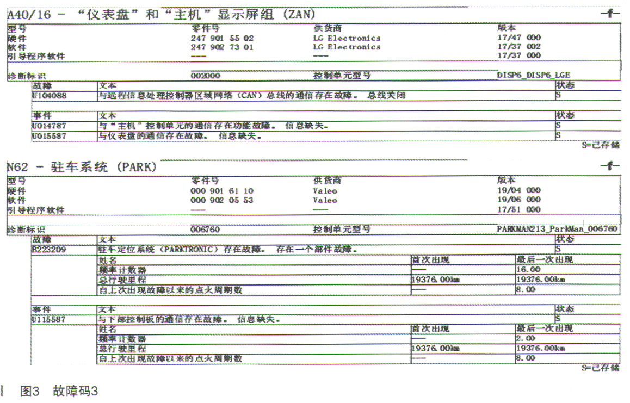Click software part number 000 902 05 53
Viewport: 630px width, 403px height.
[x=222, y=200]
